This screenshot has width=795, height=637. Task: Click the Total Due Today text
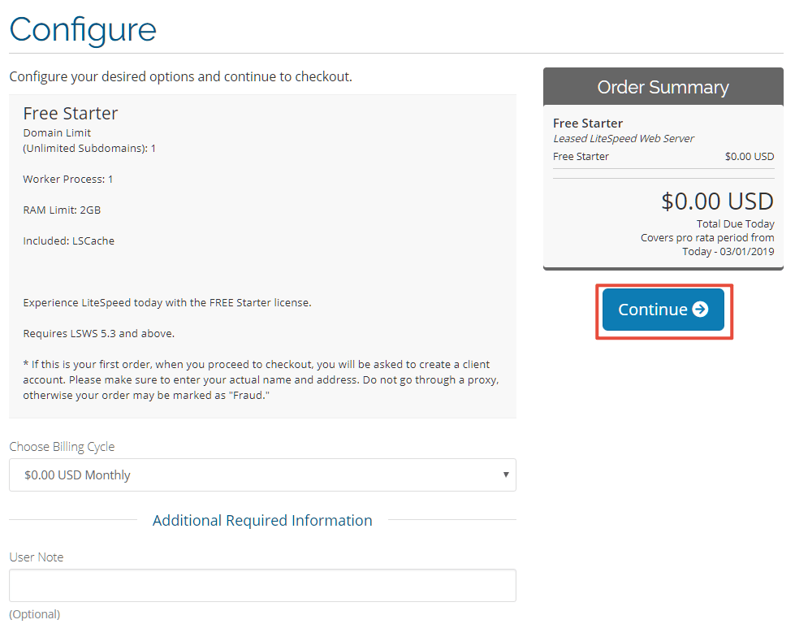[735, 223]
